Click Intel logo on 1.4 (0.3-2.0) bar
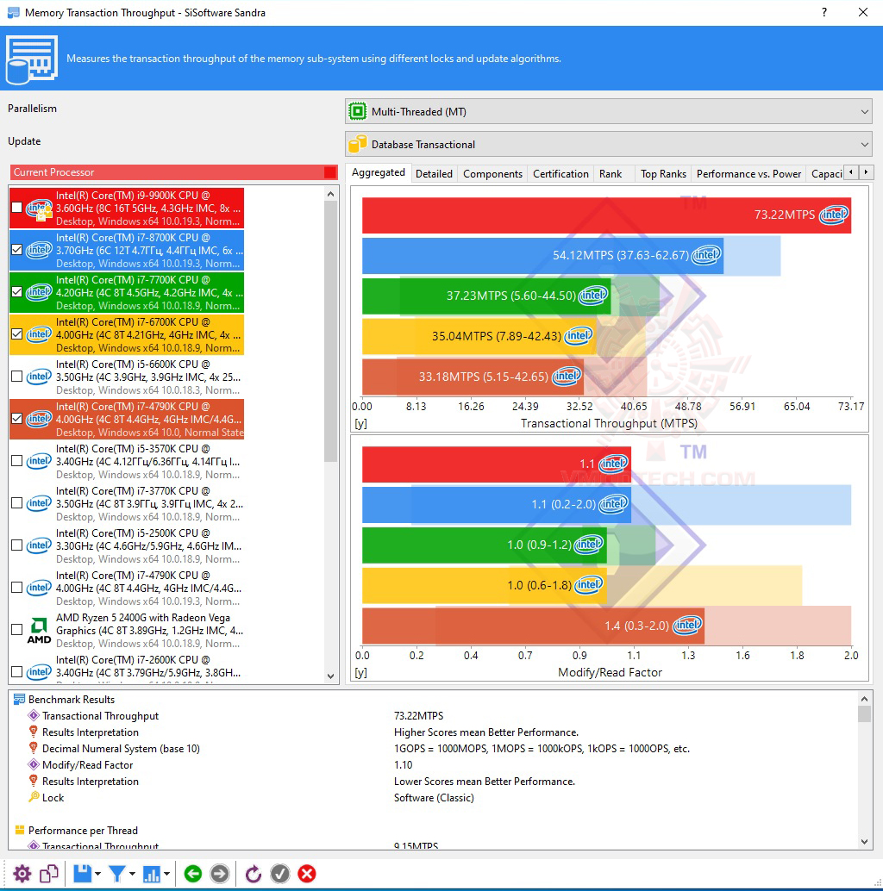The height and width of the screenshot is (891, 883). [688, 625]
